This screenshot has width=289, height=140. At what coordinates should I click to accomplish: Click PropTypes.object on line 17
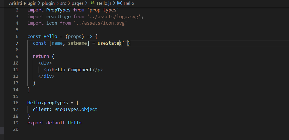pyautogui.click(x=76, y=109)
